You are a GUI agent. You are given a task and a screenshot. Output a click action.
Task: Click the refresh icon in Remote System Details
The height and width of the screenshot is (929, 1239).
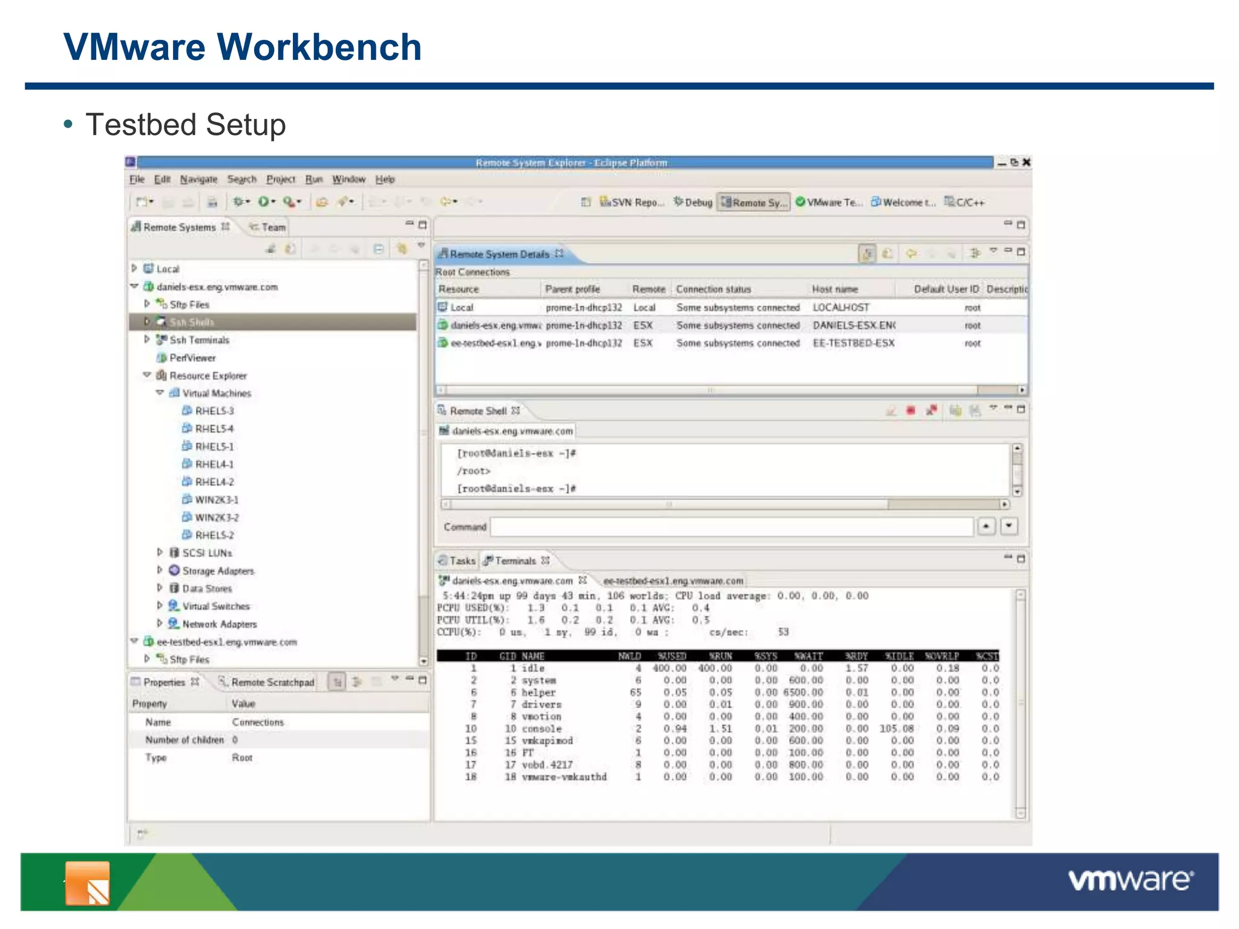[888, 253]
